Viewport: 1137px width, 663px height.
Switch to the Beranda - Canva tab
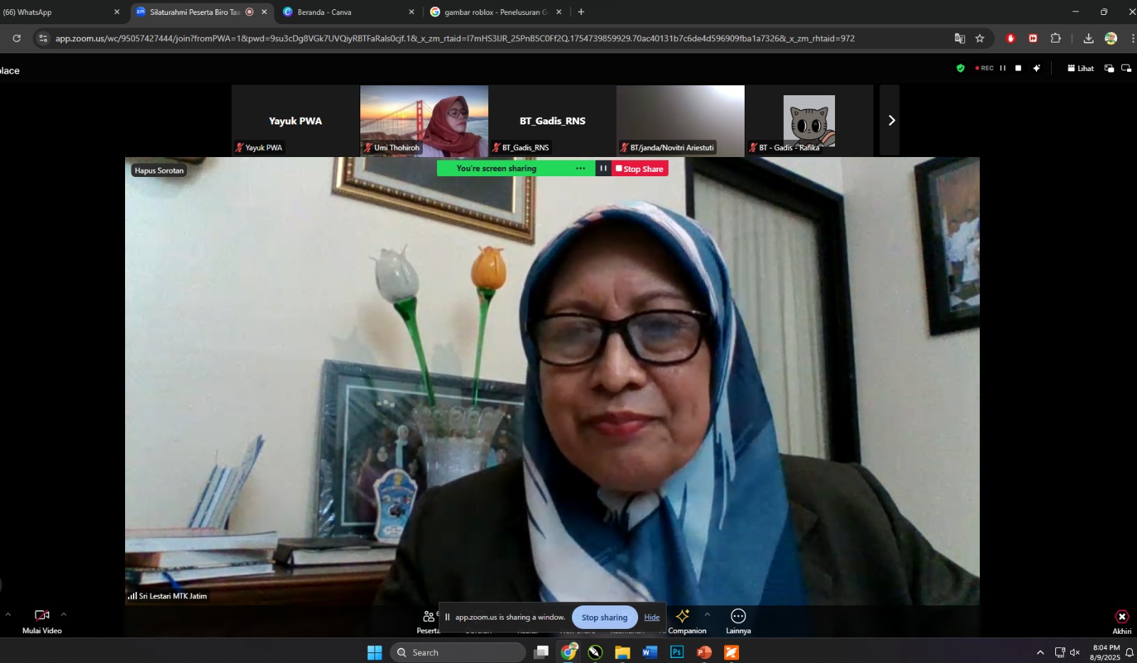[324, 12]
